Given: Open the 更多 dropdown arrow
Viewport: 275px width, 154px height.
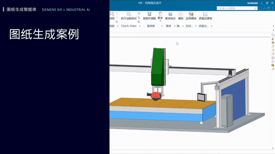Looking at the screenshot, I should (x=160, y=21).
